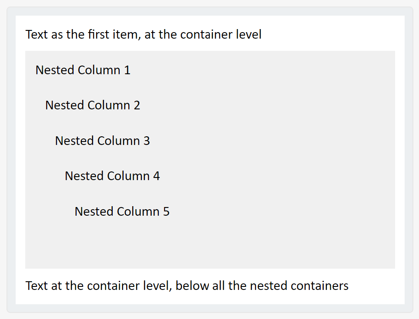Click the word 'Column' in Nested Column 3
Viewport: 419px width, 319px height.
[118, 141]
